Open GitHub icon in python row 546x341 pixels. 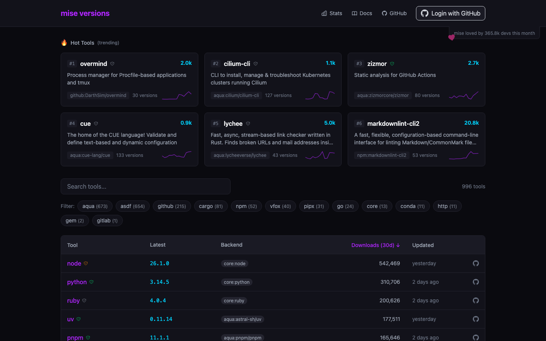click(x=476, y=282)
